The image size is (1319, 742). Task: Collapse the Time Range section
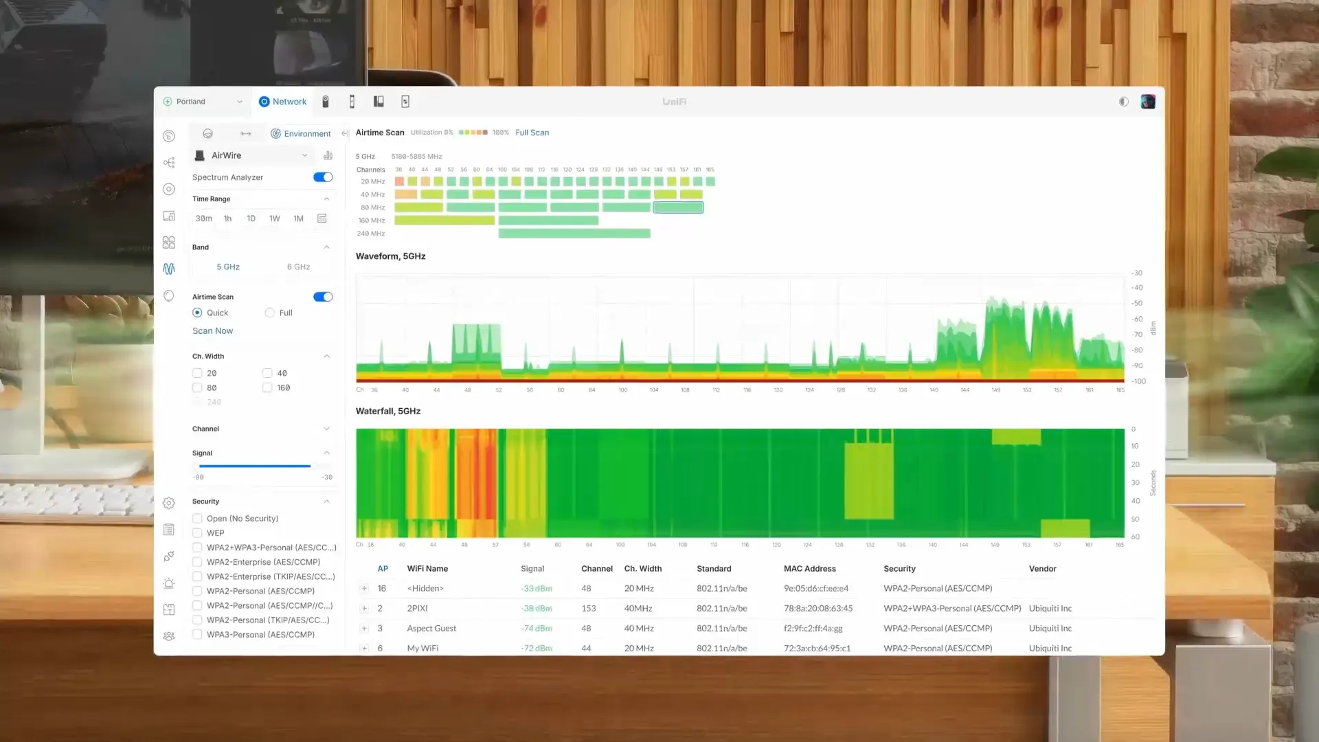(x=326, y=199)
